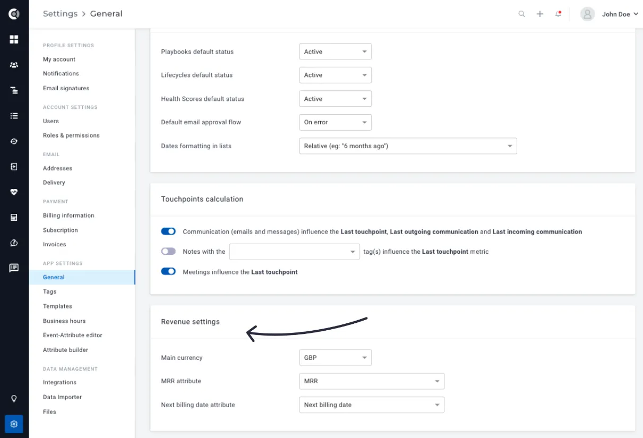Screen dimensions: 643x438
Task: Open the dashboard grid icon
Action: click(x=14, y=39)
